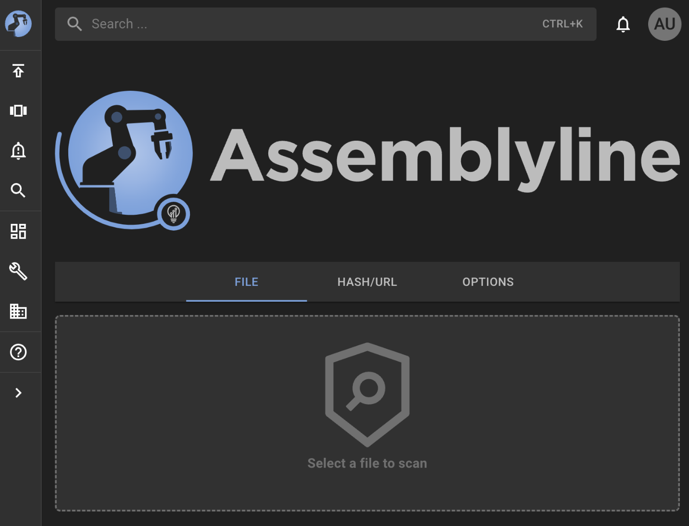The width and height of the screenshot is (689, 526).
Task: Open the Assemblyline home logo in sidebar
Action: pos(18,24)
